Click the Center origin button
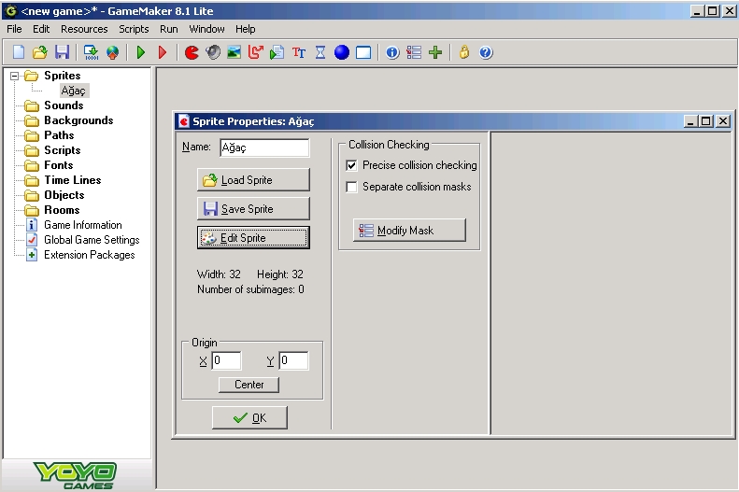The width and height of the screenshot is (739, 492). pyautogui.click(x=249, y=385)
